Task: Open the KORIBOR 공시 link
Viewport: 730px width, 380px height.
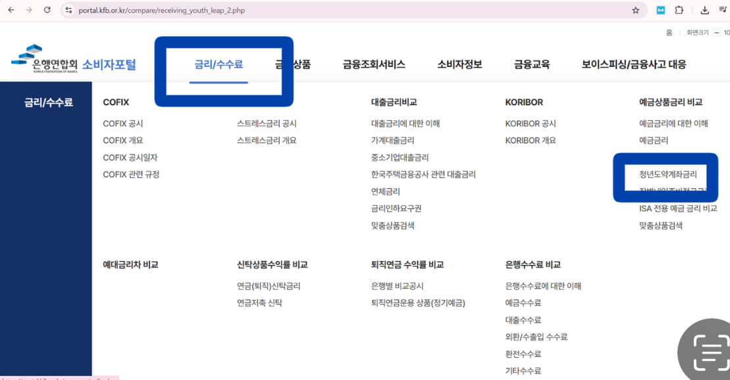Action: point(531,123)
